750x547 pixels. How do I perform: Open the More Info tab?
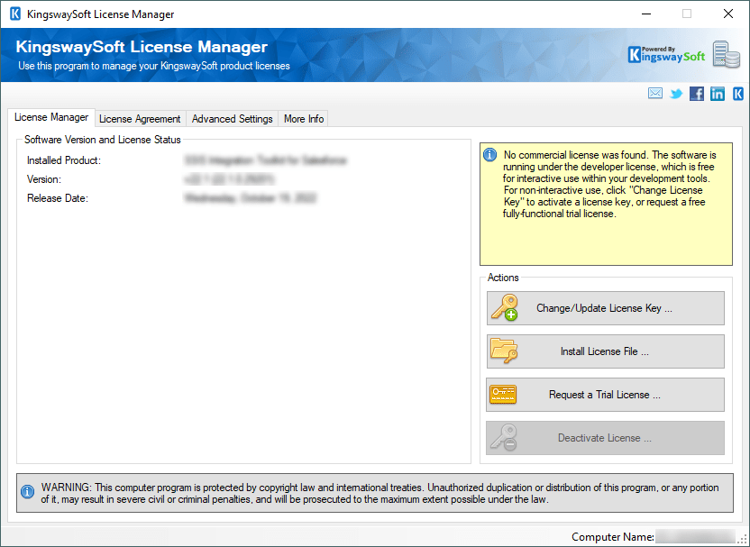(303, 118)
